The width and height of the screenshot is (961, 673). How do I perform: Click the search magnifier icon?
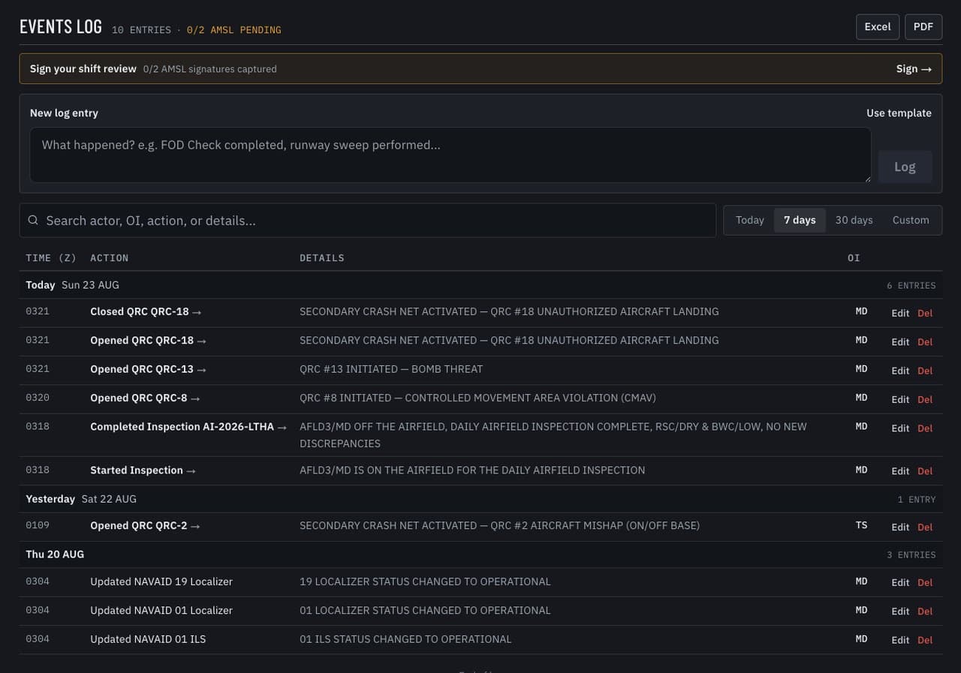33,220
